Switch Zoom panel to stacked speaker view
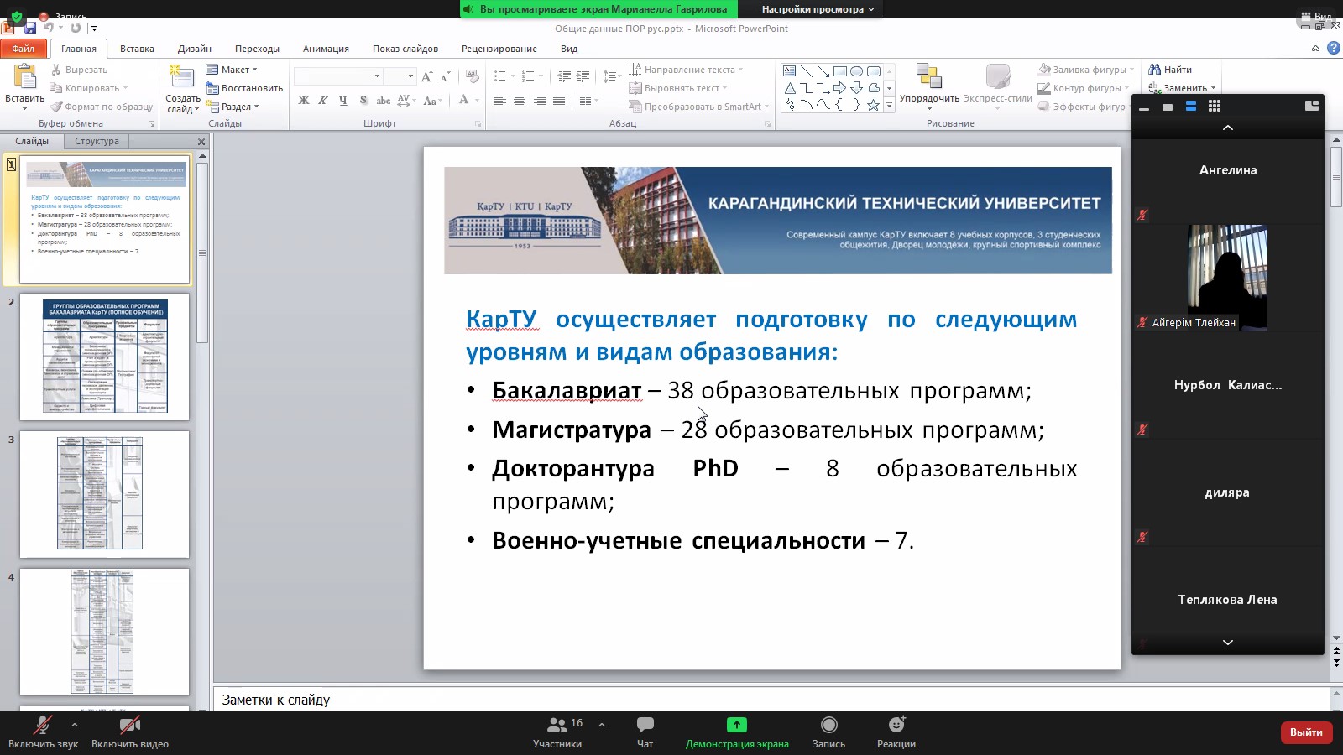The image size is (1343, 755). tap(1190, 106)
